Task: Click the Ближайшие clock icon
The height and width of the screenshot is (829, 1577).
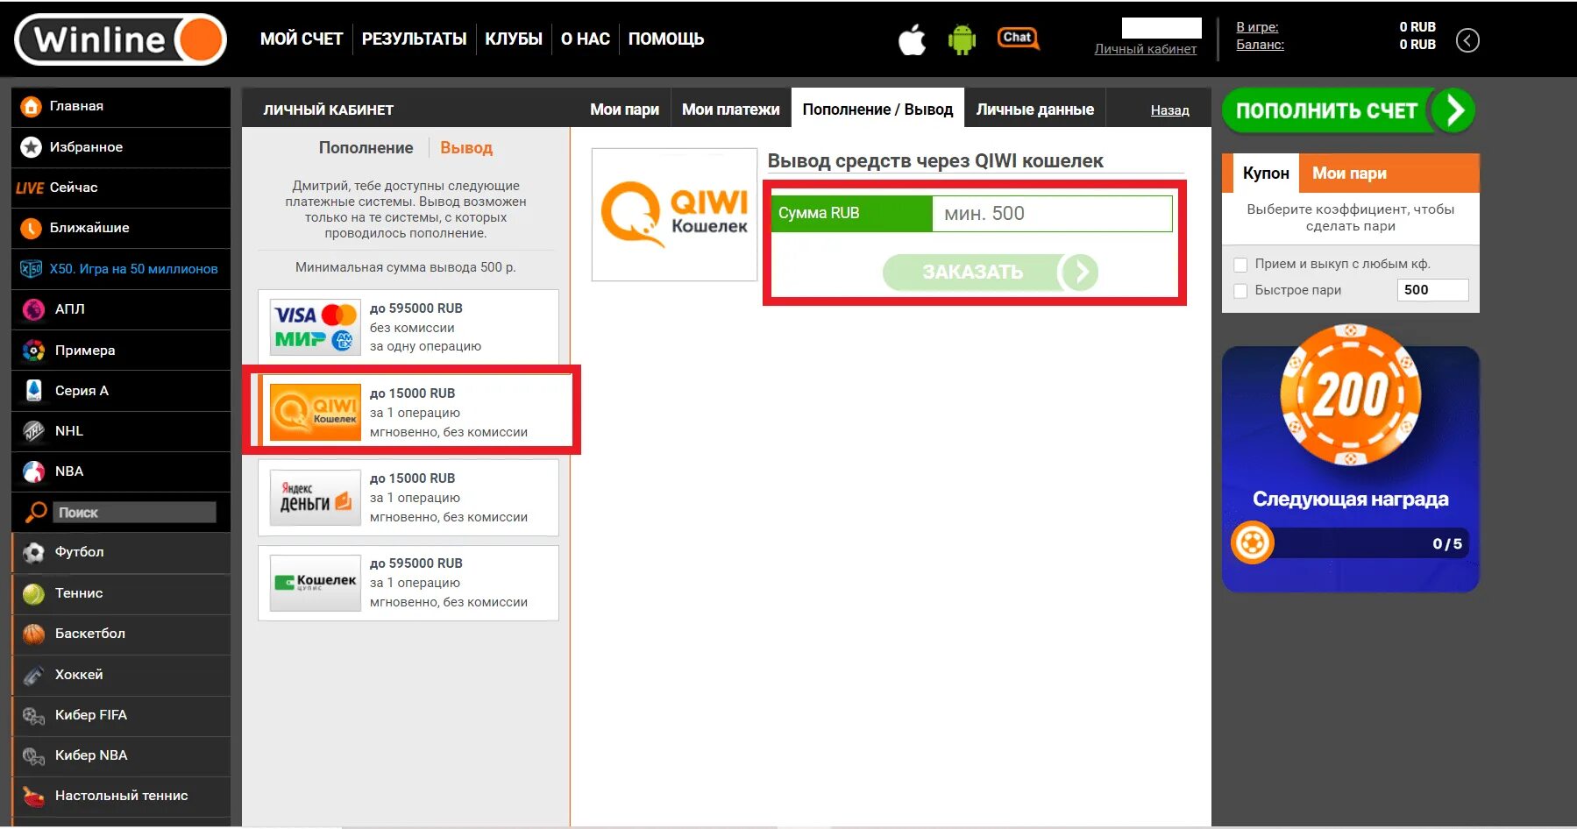Action: pyautogui.click(x=31, y=228)
